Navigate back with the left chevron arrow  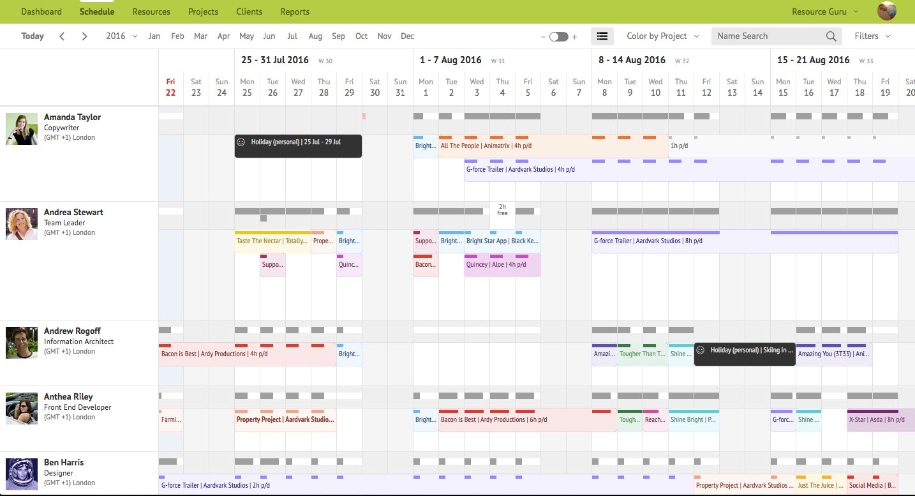point(61,36)
